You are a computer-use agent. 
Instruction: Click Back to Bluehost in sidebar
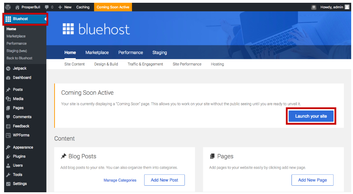[19, 58]
